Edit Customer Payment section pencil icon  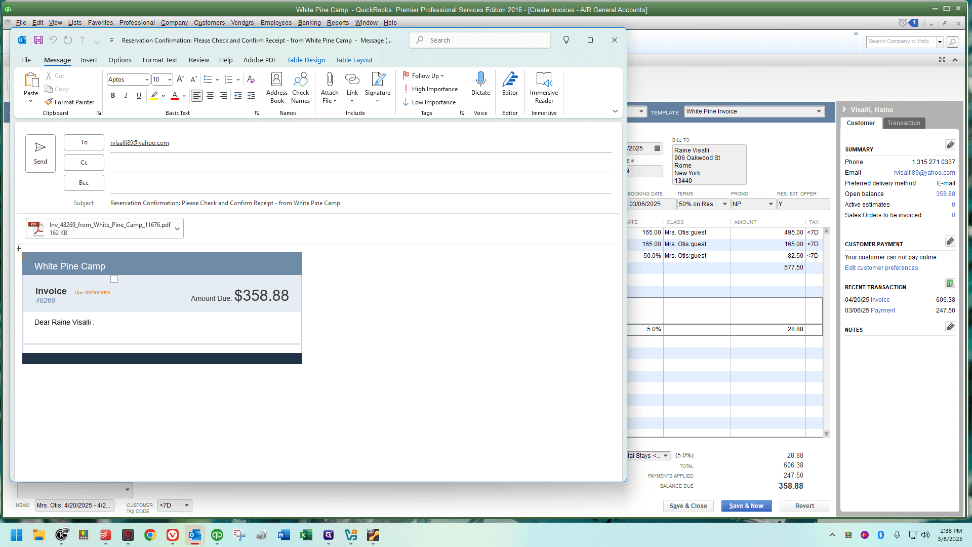950,241
